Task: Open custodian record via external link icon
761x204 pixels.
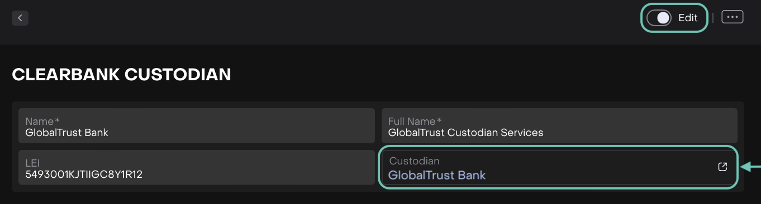Action: (722, 167)
